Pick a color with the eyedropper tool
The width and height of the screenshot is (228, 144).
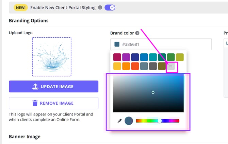(x=119, y=121)
